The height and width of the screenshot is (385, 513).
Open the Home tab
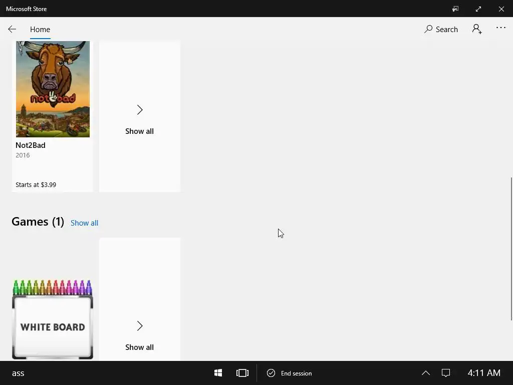(40, 30)
